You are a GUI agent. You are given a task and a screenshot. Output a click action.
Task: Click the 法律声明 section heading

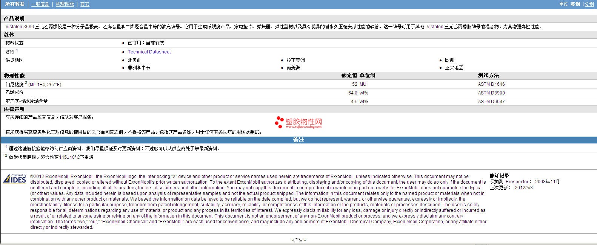pyautogui.click(x=14, y=109)
